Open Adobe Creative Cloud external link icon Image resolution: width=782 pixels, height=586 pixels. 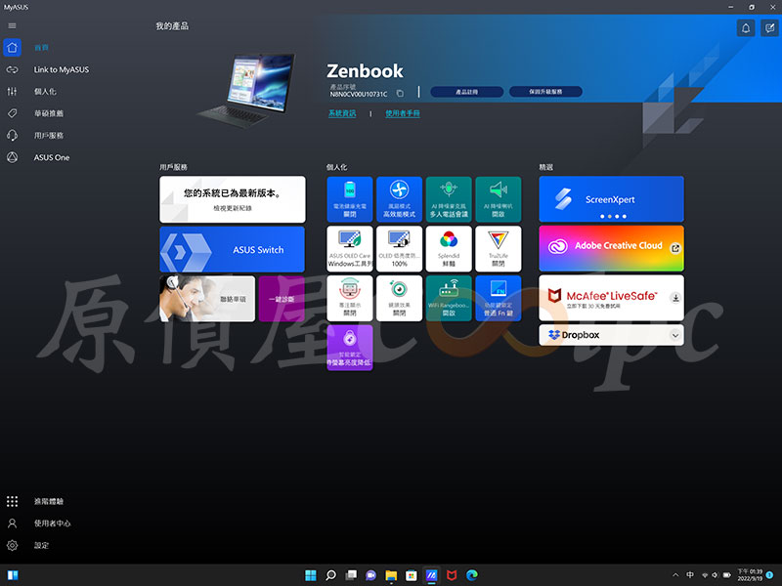tap(675, 248)
